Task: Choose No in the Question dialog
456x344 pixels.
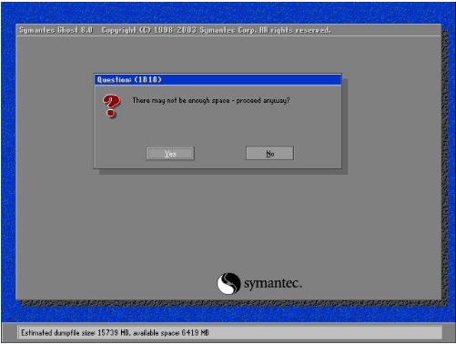Action: click(269, 153)
